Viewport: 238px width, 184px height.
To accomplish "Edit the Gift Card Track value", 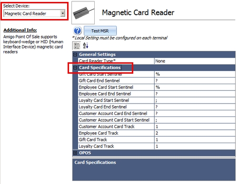I will 195,140.
